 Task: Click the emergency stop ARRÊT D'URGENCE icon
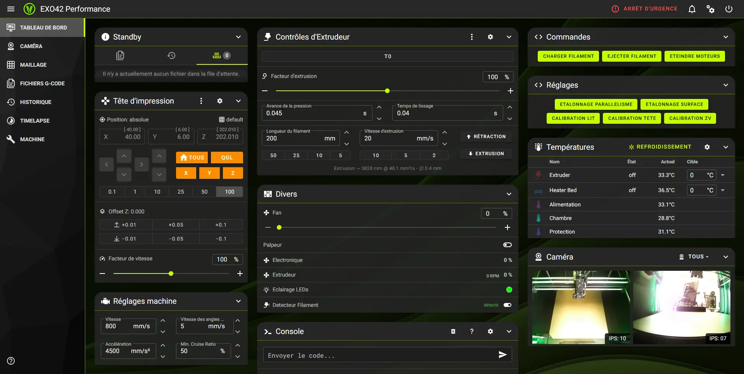click(615, 9)
